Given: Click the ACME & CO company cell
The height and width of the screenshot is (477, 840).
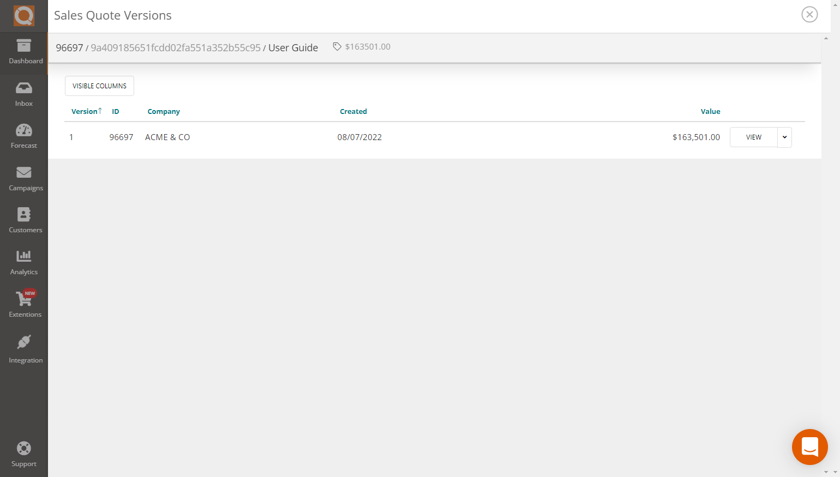Looking at the screenshot, I should [167, 137].
